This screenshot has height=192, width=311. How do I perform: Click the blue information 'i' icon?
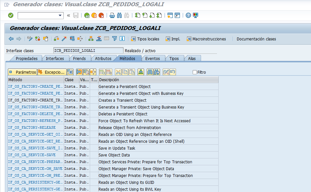[122, 38]
